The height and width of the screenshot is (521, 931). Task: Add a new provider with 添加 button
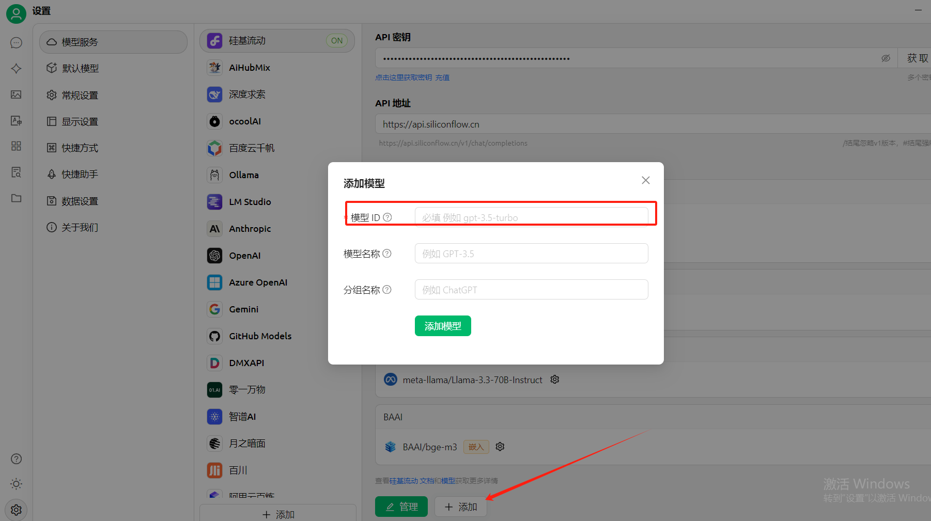tap(278, 513)
